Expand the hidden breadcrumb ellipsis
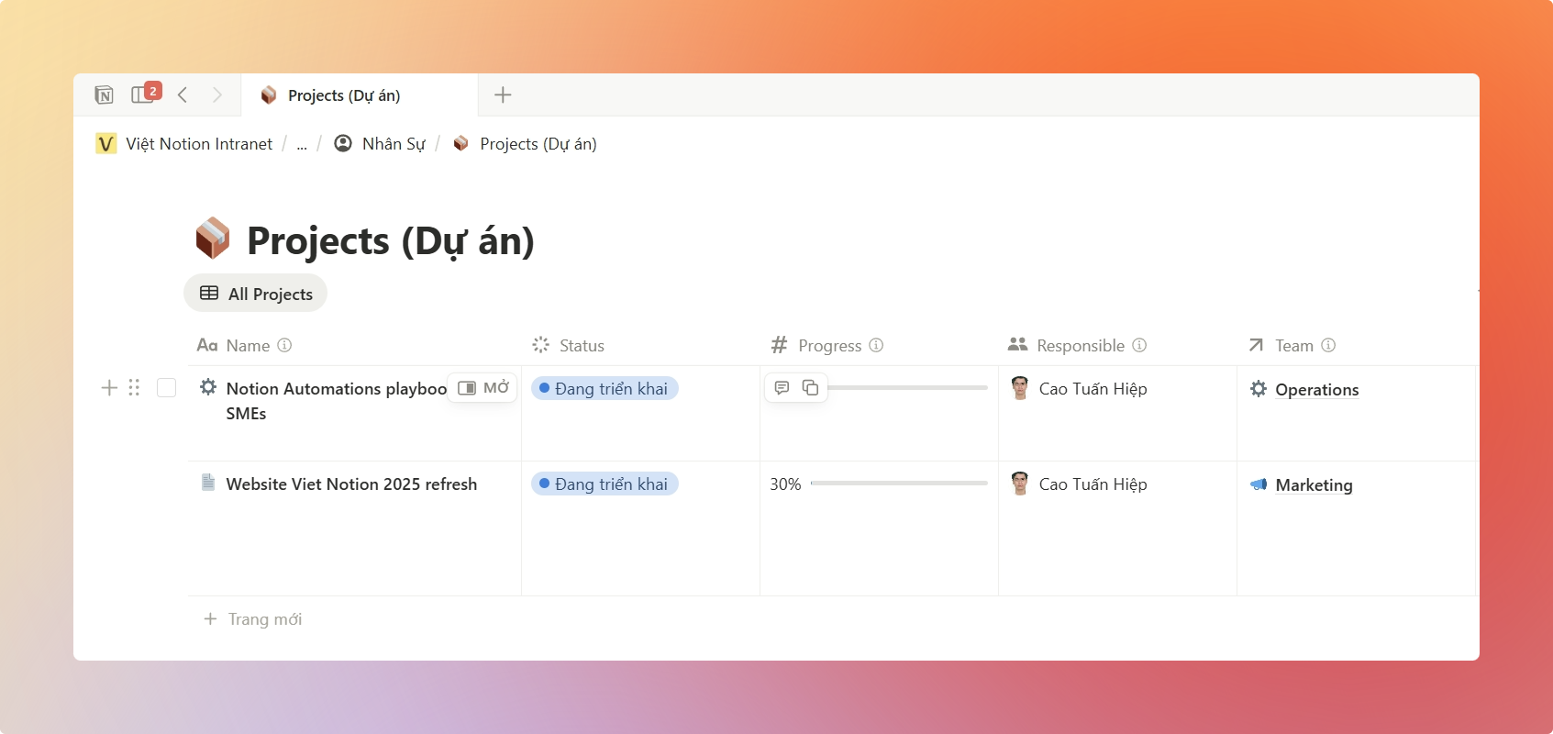Image resolution: width=1553 pixels, height=734 pixels. 302,144
